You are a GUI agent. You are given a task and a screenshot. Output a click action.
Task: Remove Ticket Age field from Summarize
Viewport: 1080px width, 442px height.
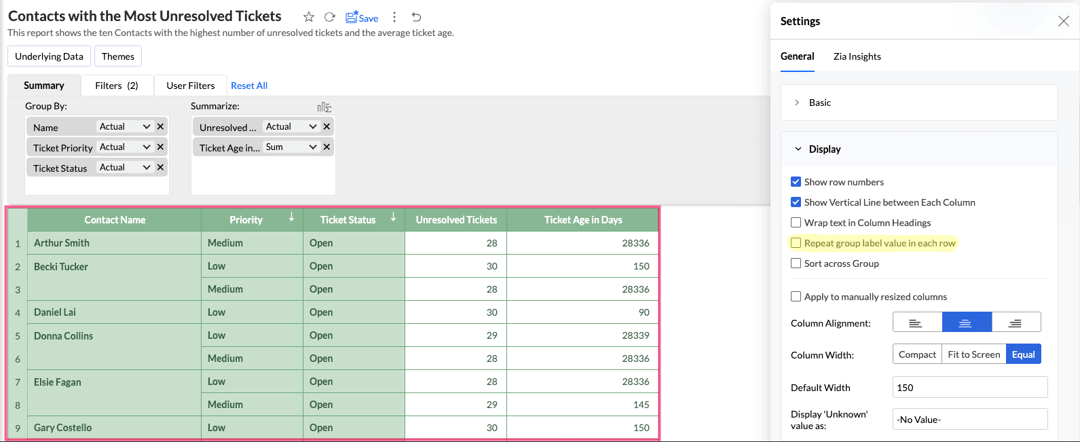point(327,147)
